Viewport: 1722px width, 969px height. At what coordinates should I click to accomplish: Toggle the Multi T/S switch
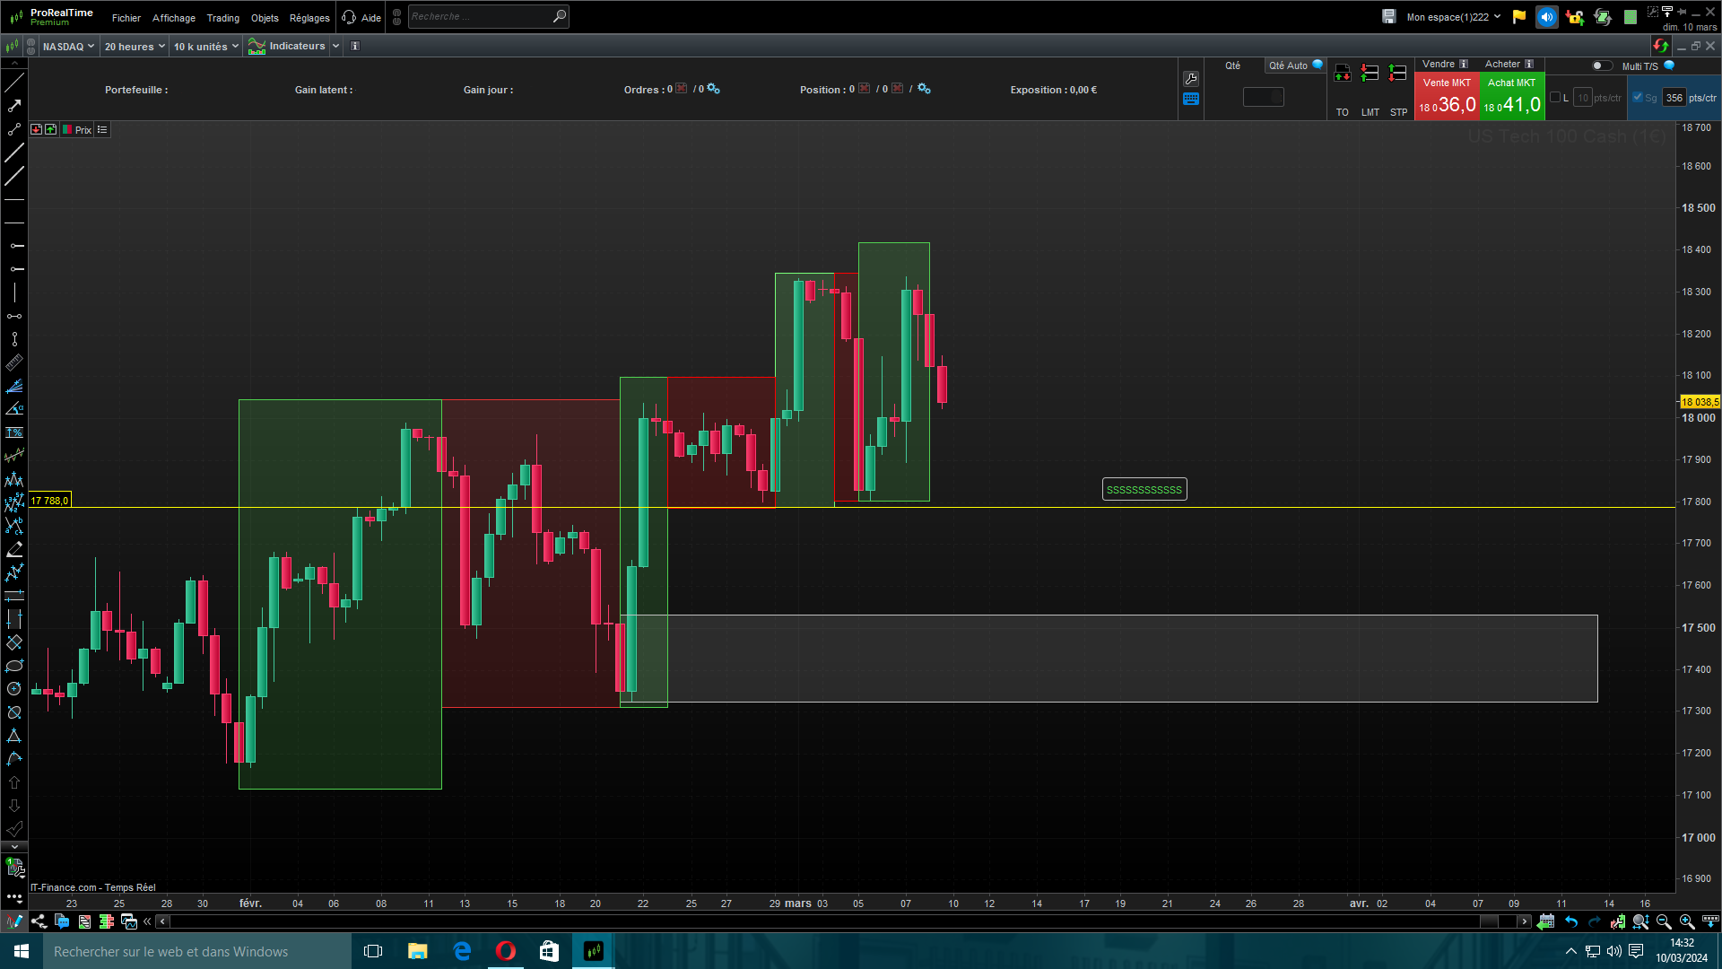pyautogui.click(x=1601, y=65)
